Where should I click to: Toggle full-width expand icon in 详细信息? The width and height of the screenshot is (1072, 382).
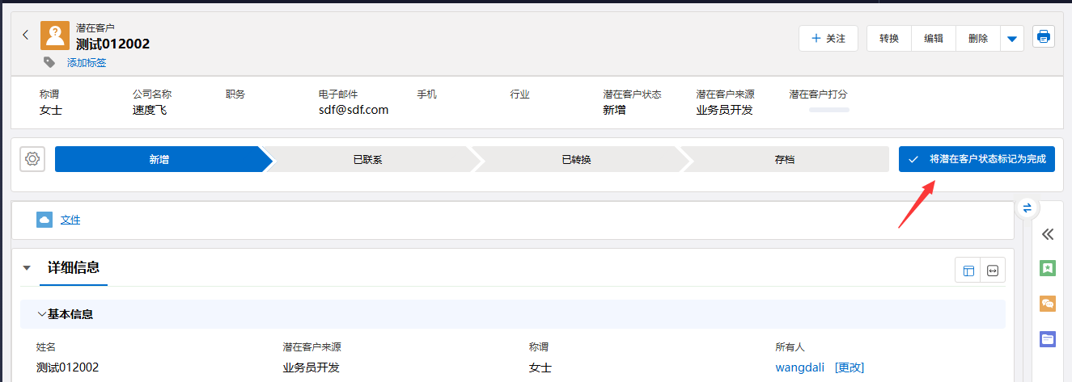pos(993,271)
